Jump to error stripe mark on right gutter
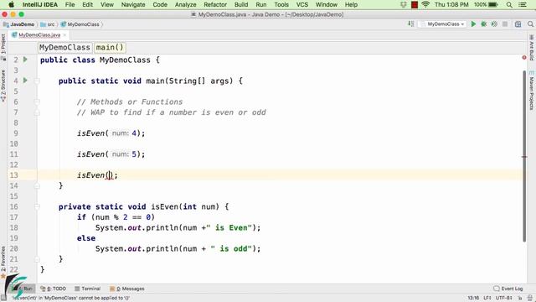The image size is (536, 302). coord(524,157)
